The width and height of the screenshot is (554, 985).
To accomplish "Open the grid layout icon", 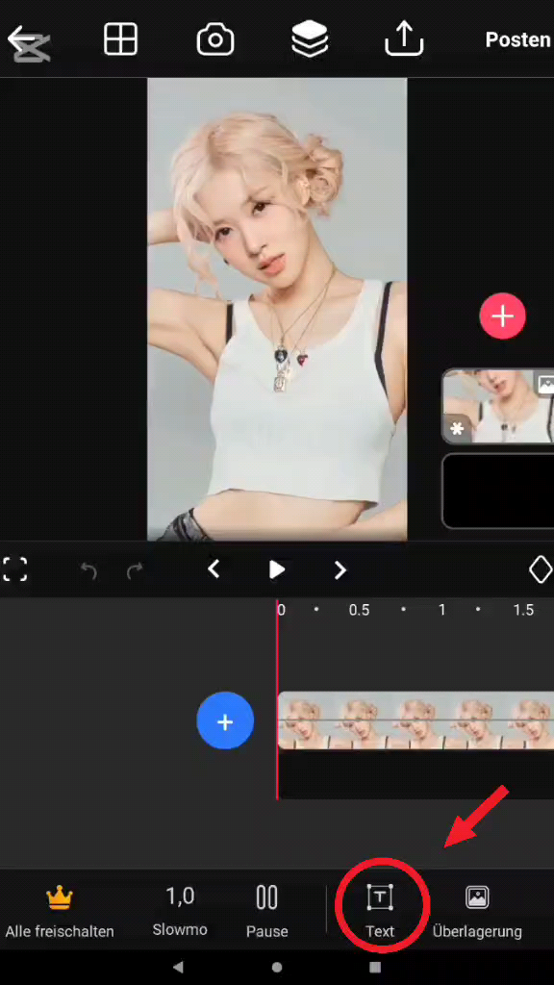I will (x=120, y=39).
